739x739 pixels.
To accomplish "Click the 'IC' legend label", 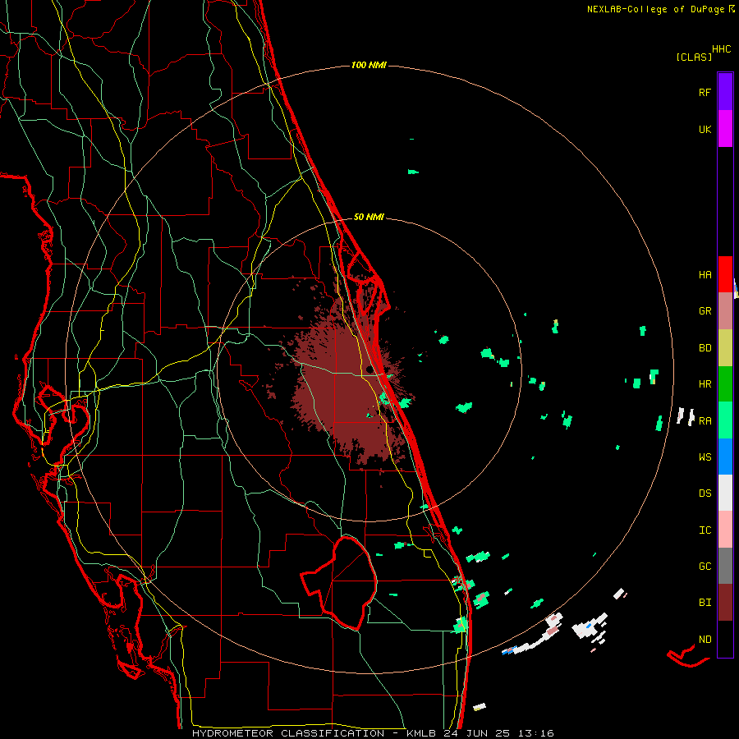I will tap(705, 530).
